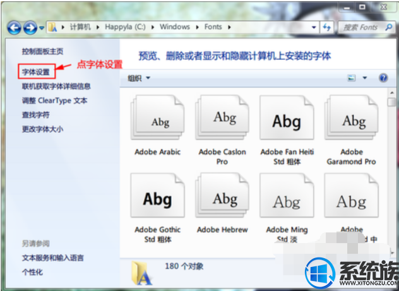This screenshot has height=291, width=399.
Task: Select the Adobe Arabic font icon
Action: (157, 117)
